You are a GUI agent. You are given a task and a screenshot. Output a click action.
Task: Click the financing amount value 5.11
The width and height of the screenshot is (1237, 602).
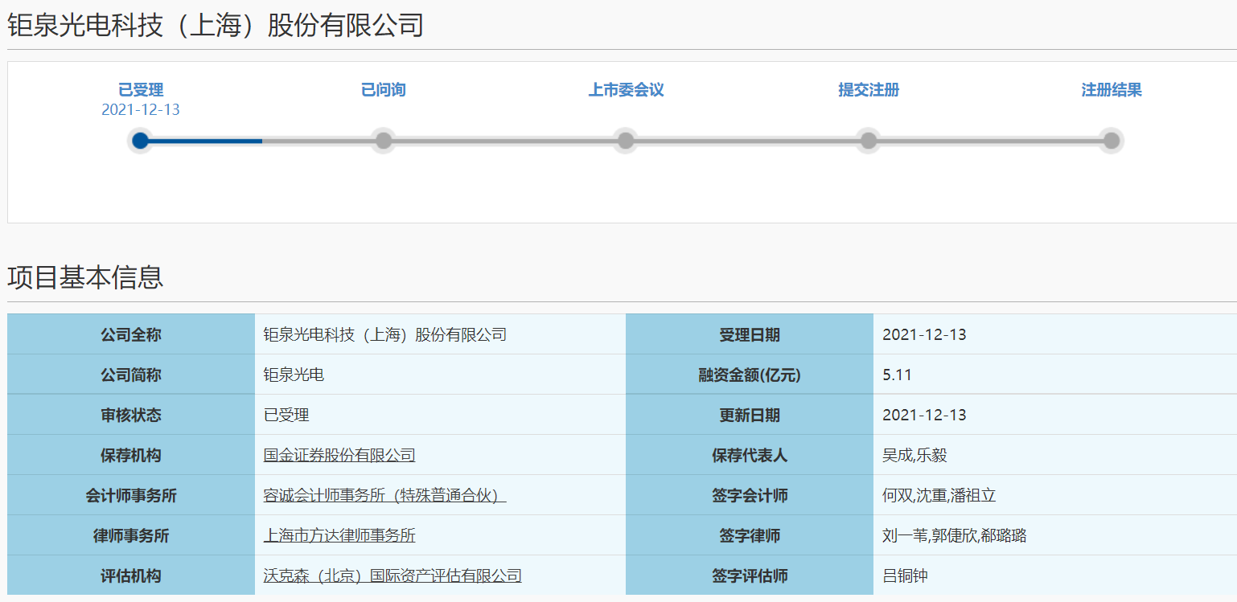897,375
